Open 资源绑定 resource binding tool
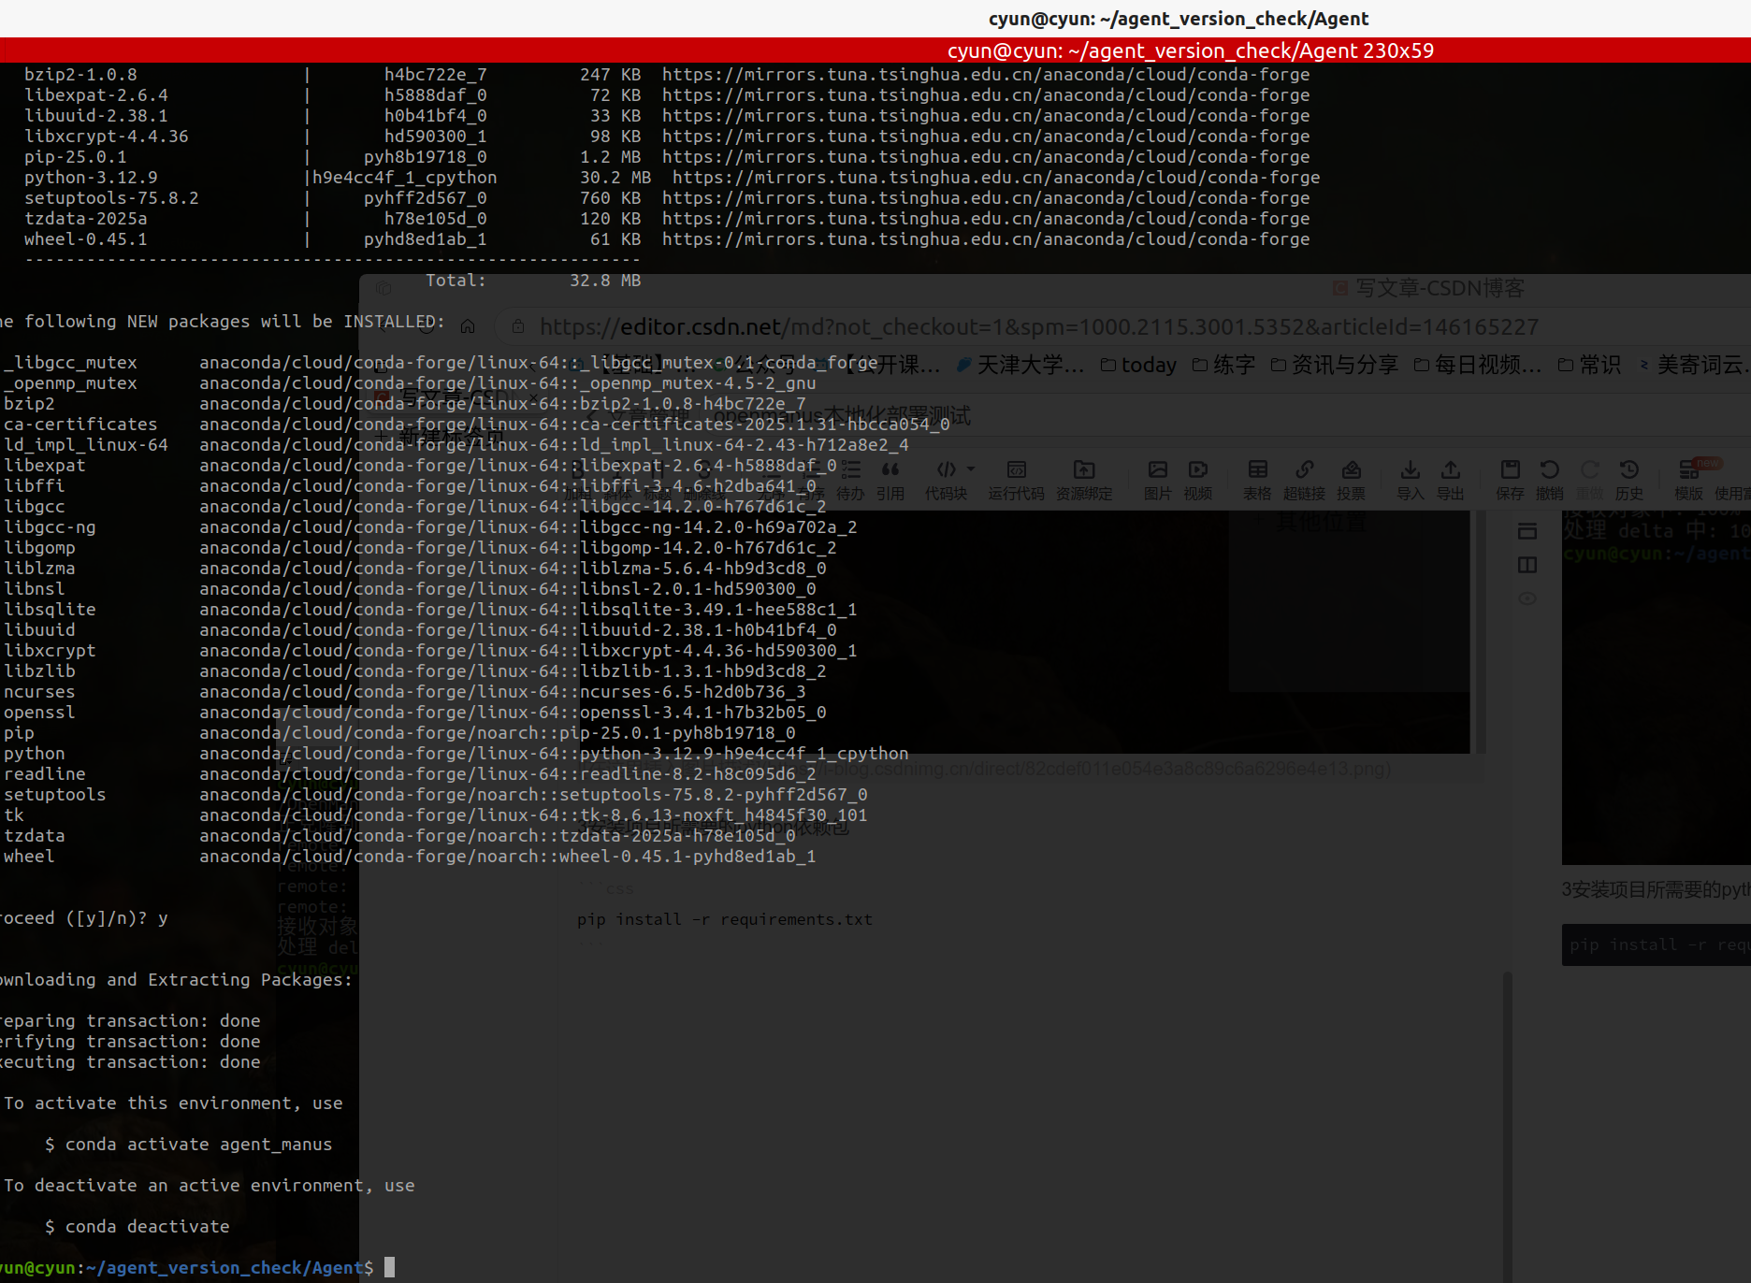 pyautogui.click(x=1084, y=480)
